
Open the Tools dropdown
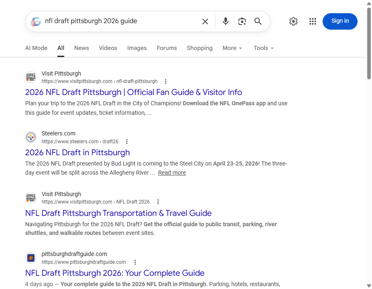(x=263, y=48)
